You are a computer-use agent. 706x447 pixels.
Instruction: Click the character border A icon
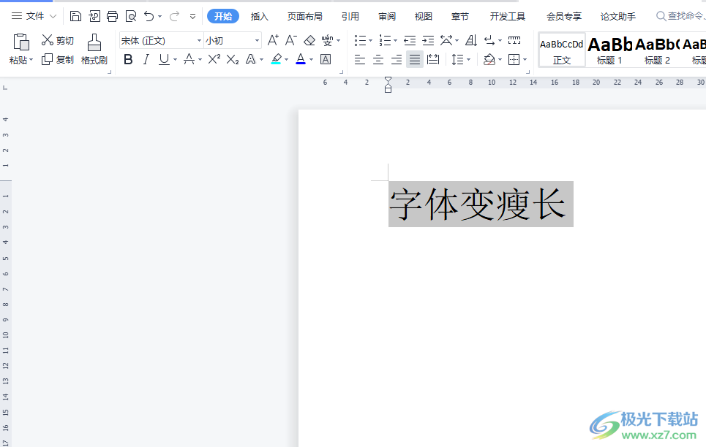[x=326, y=59]
